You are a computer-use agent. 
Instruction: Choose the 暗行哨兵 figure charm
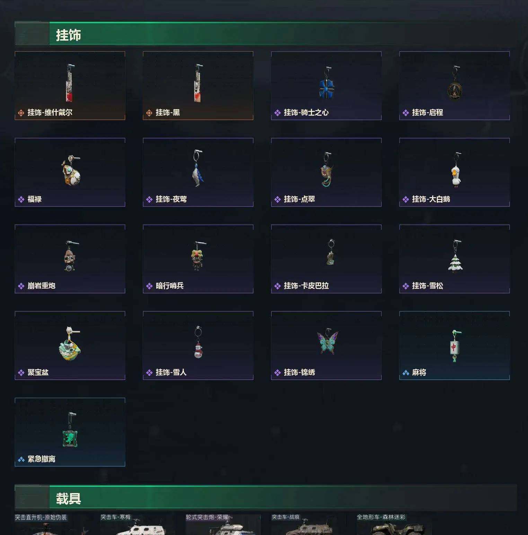[198, 259]
